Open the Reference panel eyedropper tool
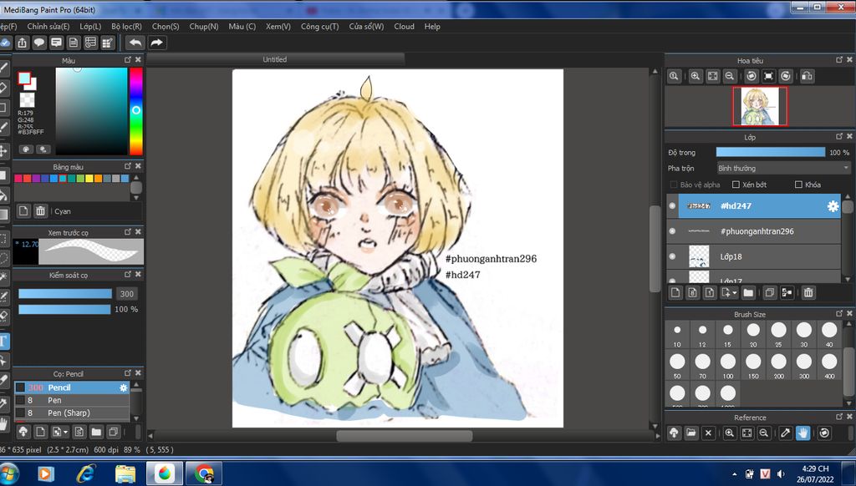The height and width of the screenshot is (486, 856). pyautogui.click(x=785, y=433)
